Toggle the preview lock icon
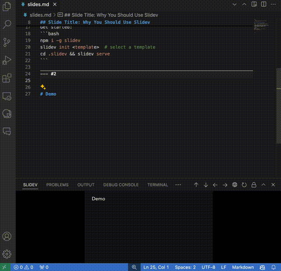Image resolution: width=281 pixels, height=271 pixels. coord(254,185)
